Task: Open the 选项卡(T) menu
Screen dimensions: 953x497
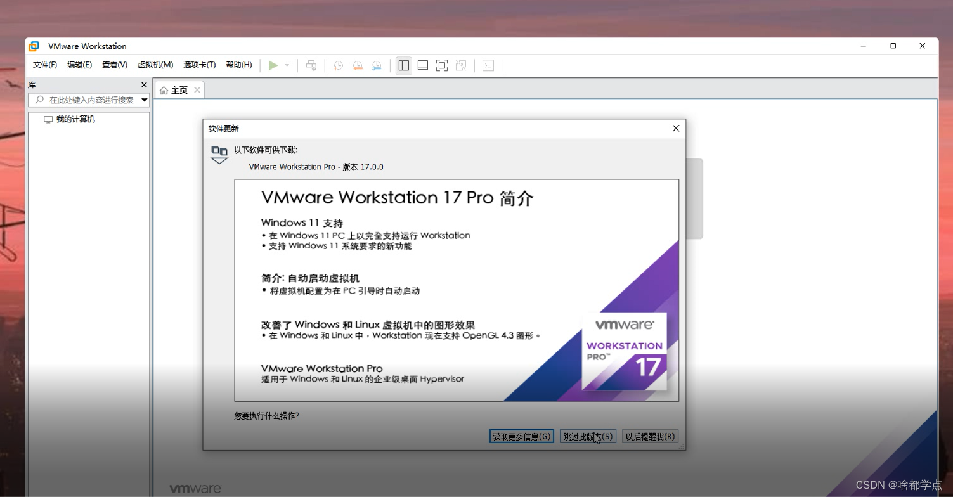Action: point(199,65)
